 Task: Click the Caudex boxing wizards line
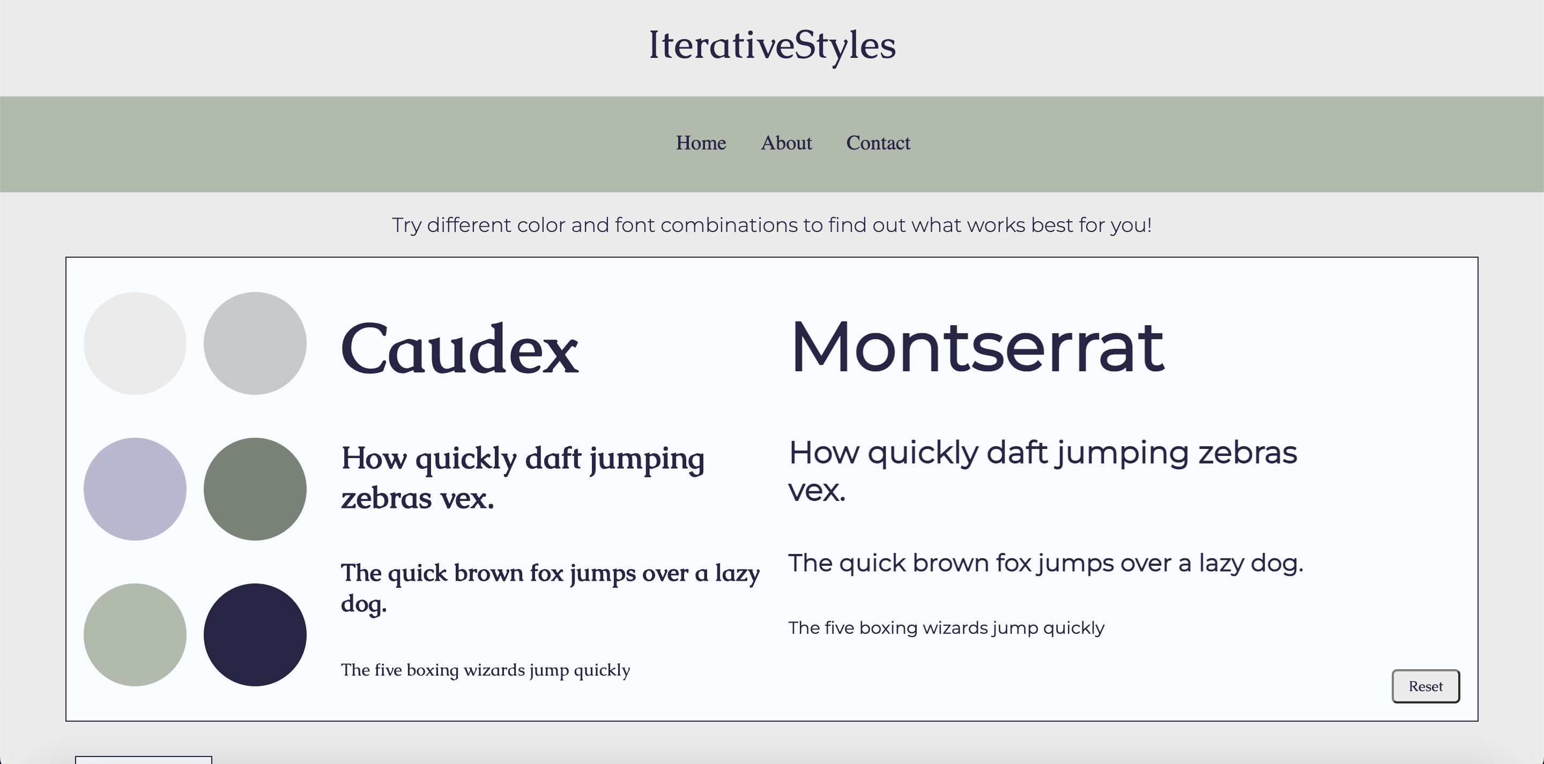(x=485, y=671)
